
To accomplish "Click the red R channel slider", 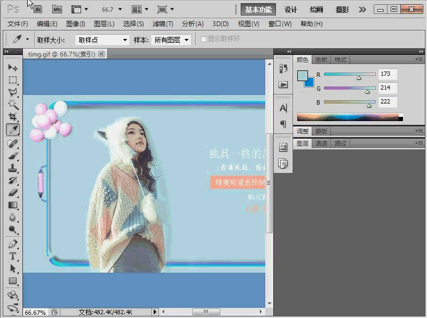I will coord(350,74).
